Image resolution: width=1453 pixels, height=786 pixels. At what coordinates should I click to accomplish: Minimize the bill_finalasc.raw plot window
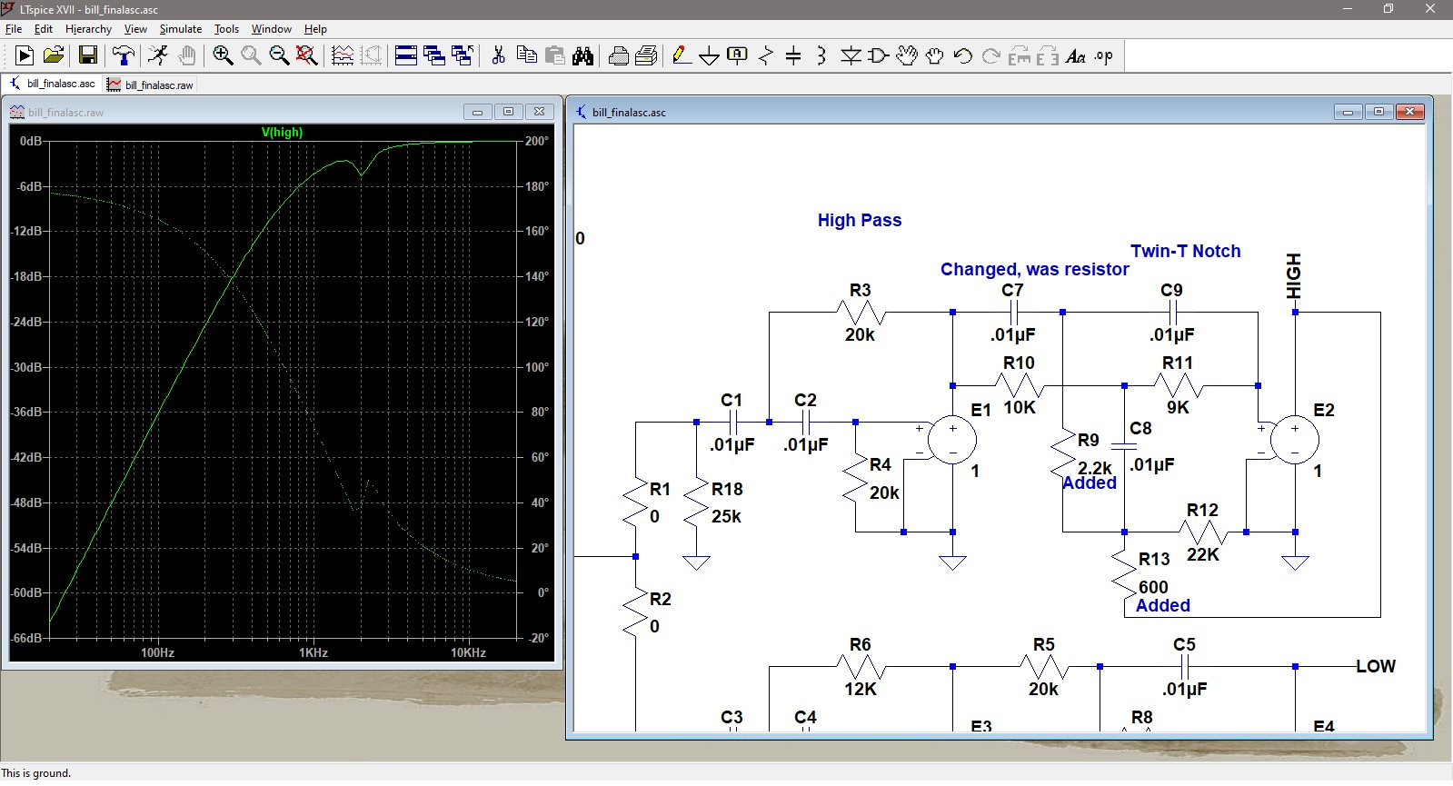click(x=477, y=112)
